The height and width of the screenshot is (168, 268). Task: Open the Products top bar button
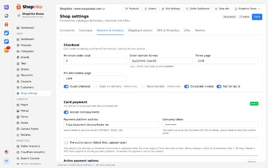coord(132,9)
